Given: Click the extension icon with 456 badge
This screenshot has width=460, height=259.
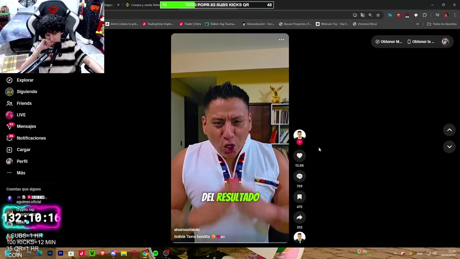Looking at the screenshot, I should pyautogui.click(x=407, y=15).
